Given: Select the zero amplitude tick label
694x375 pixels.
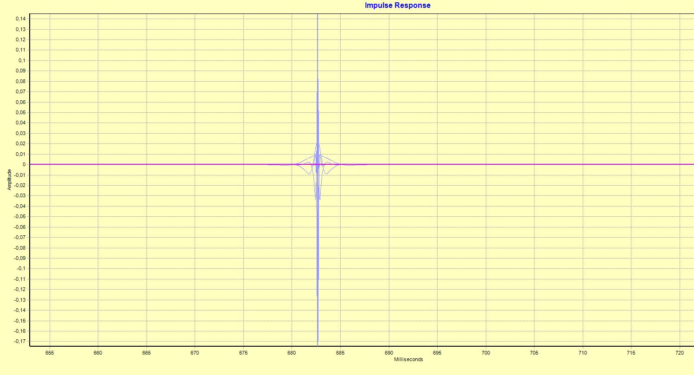Looking at the screenshot, I should tap(24, 164).
